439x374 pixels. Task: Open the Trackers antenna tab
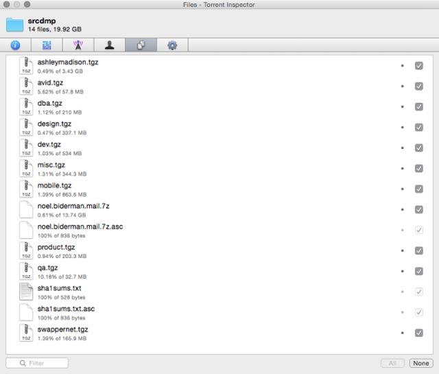(x=78, y=45)
